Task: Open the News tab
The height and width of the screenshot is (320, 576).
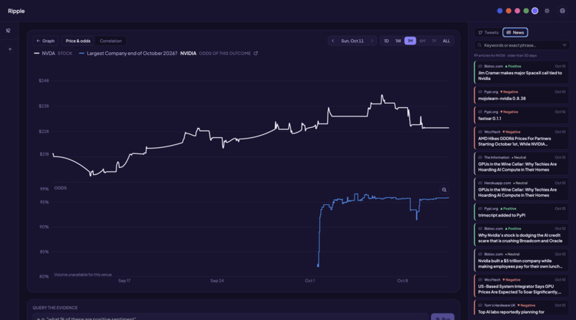Action: pyautogui.click(x=515, y=32)
